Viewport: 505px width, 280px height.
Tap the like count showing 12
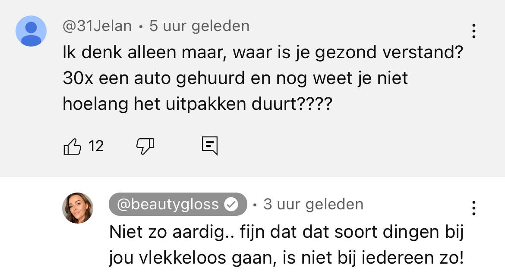96,146
